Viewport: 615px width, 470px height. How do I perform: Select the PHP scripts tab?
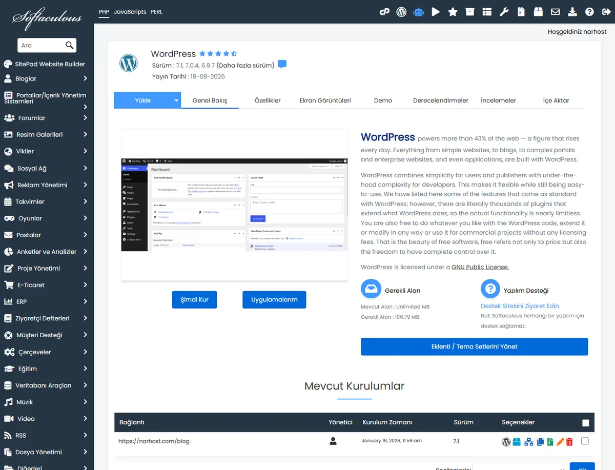[x=104, y=12]
